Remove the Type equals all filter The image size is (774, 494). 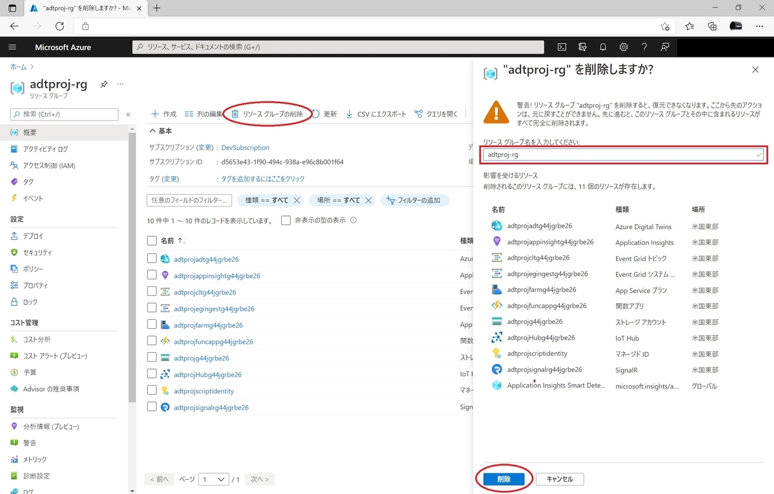click(297, 201)
